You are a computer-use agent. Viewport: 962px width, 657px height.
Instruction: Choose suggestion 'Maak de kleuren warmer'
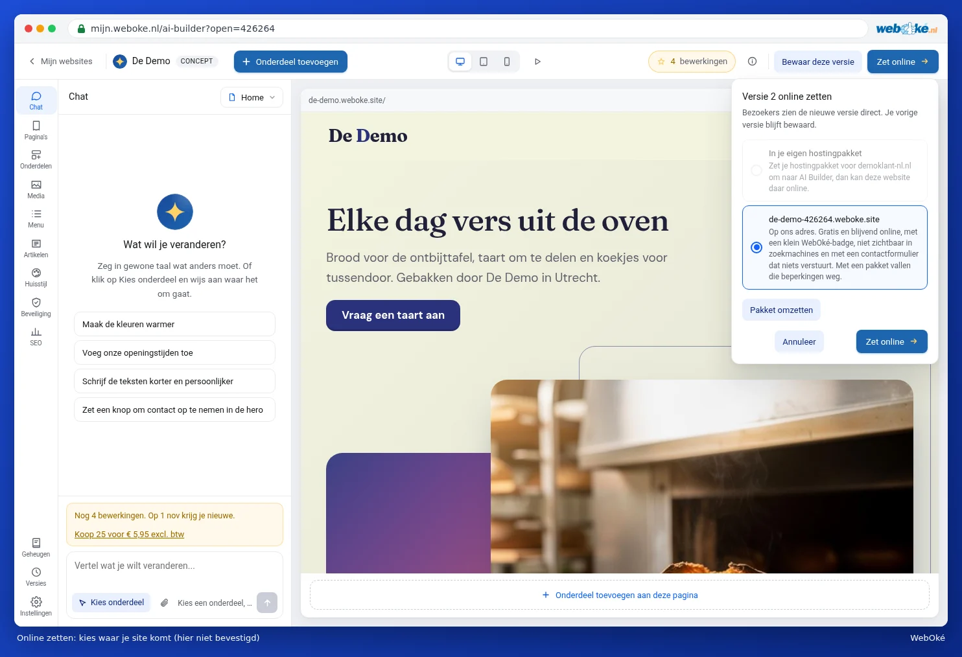[174, 324]
